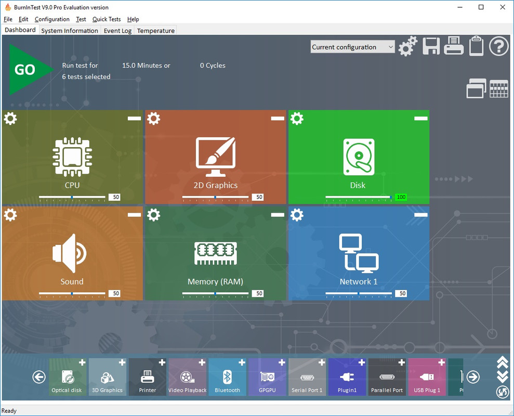This screenshot has width=514, height=416.
Task: Add the GPGPU test
Action: point(282,362)
